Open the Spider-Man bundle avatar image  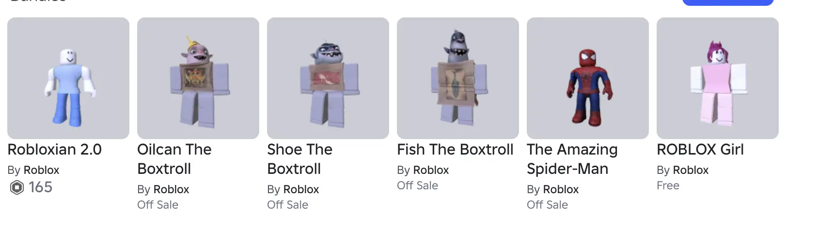click(x=588, y=78)
